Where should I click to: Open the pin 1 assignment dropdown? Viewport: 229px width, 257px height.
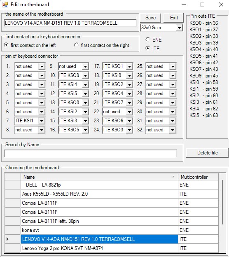[42, 66]
